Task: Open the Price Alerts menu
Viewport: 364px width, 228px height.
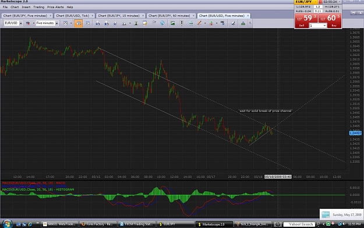Action: [x=55, y=7]
